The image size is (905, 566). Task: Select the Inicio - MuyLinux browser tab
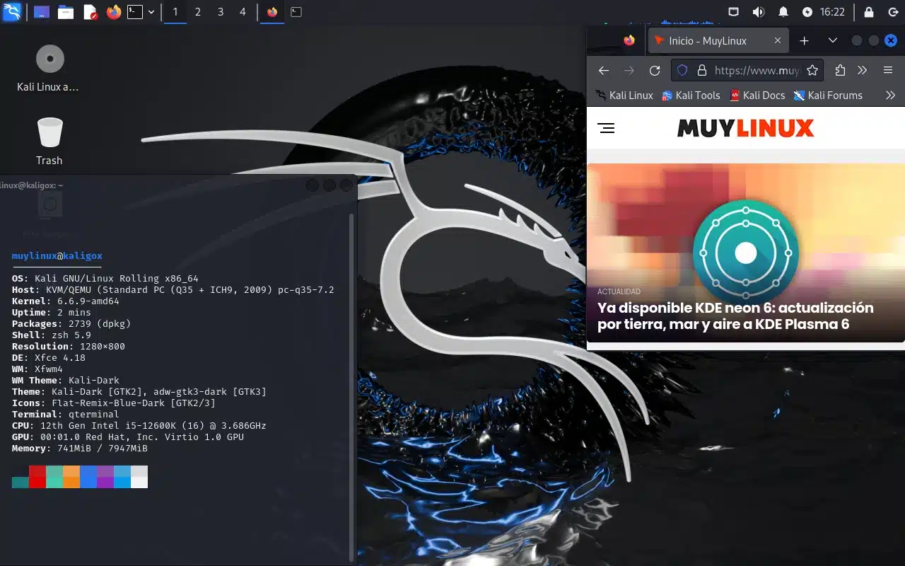[718, 40]
